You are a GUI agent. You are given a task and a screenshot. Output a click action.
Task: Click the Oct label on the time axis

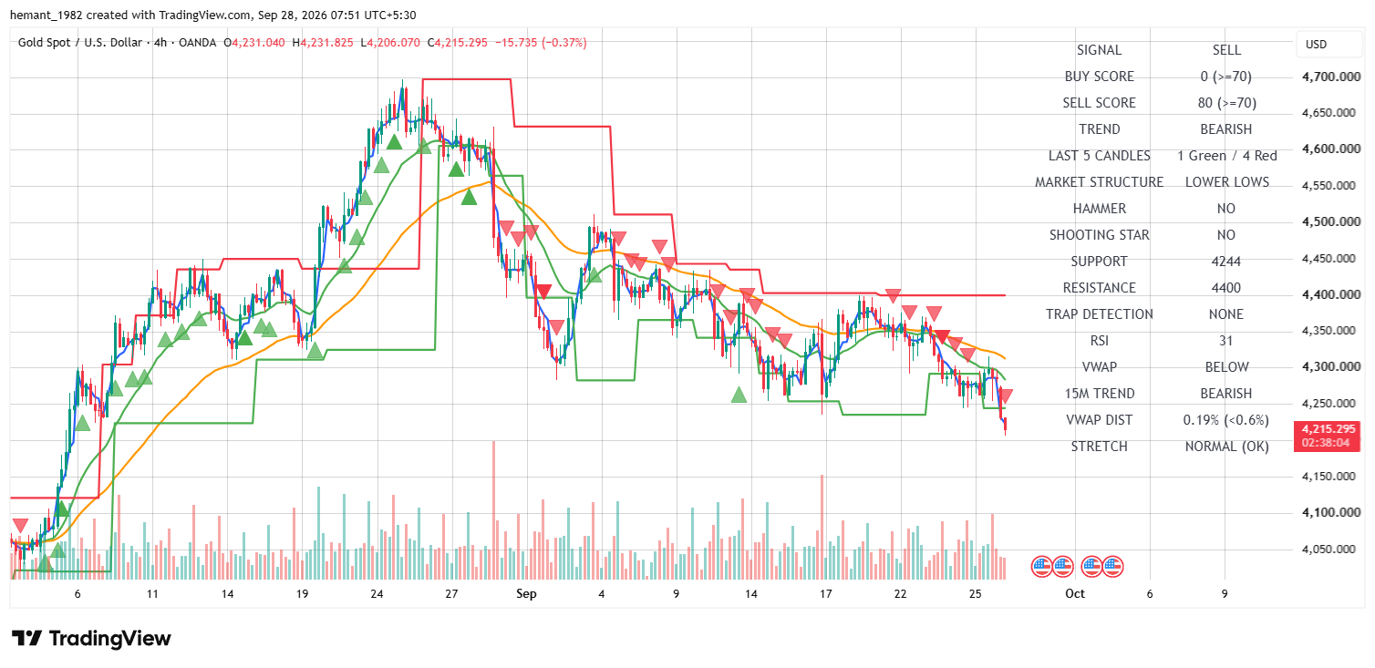(x=1075, y=594)
